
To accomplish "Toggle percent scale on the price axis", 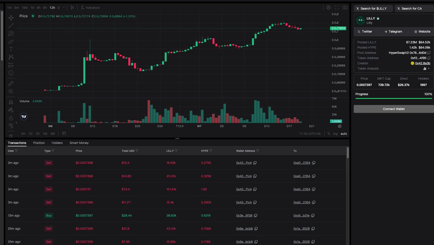I will point(329,134).
